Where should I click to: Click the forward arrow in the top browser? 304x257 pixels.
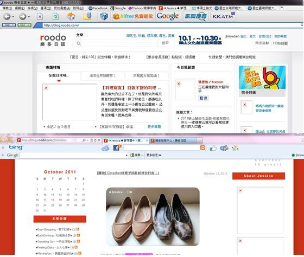[22, 16]
